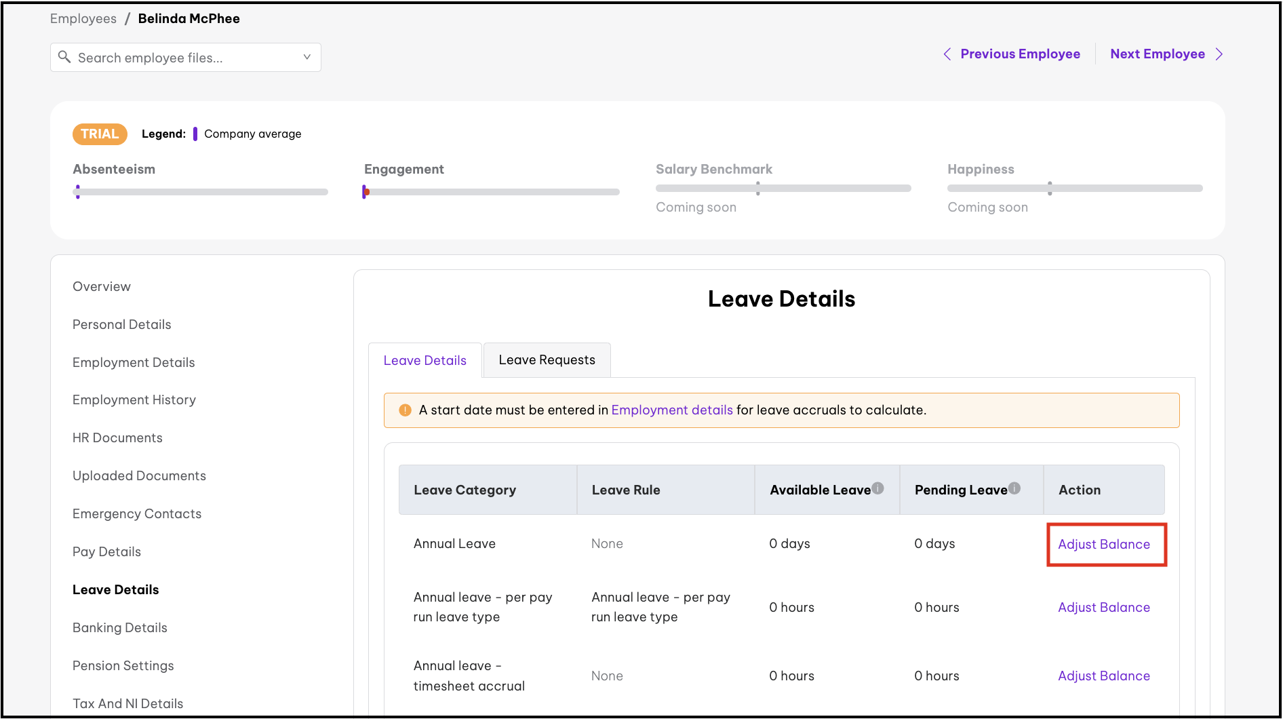Expand the employee search dropdown arrow

(x=307, y=57)
